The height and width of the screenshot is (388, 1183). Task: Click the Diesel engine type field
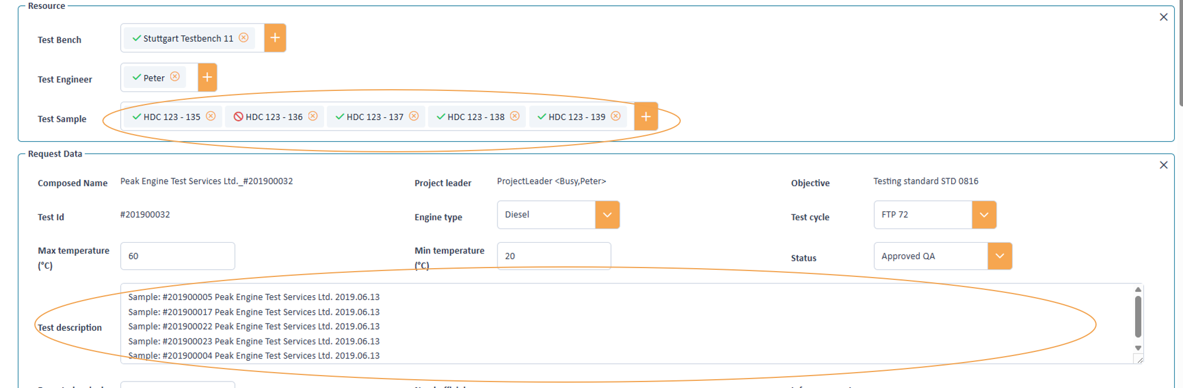click(x=547, y=215)
